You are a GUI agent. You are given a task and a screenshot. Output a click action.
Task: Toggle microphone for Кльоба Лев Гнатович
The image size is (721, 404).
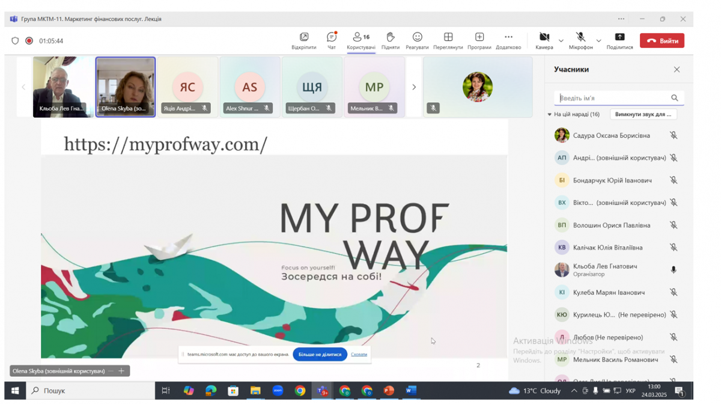coord(674,270)
